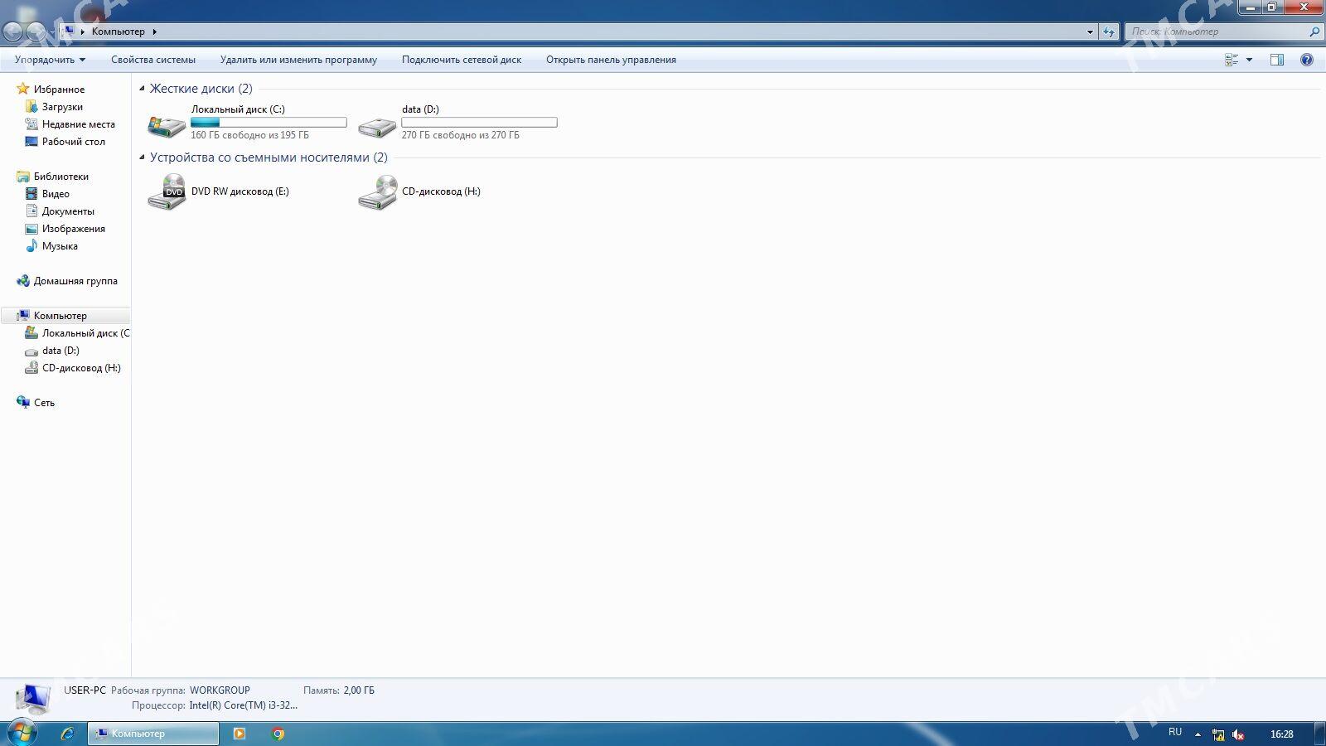Screen dimensions: 1326x746
Task: Toggle the preview pane button
Action: pyautogui.click(x=1277, y=60)
